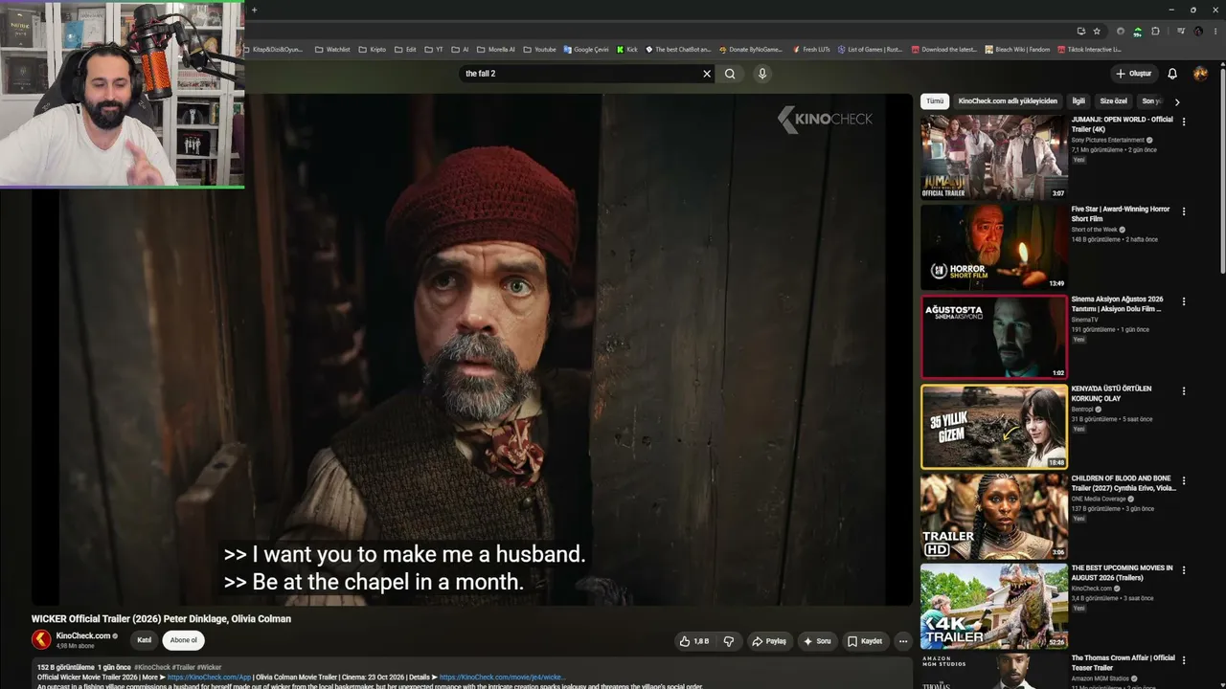Ask a question with the Soru button
This screenshot has height=689, width=1226.
817,641
